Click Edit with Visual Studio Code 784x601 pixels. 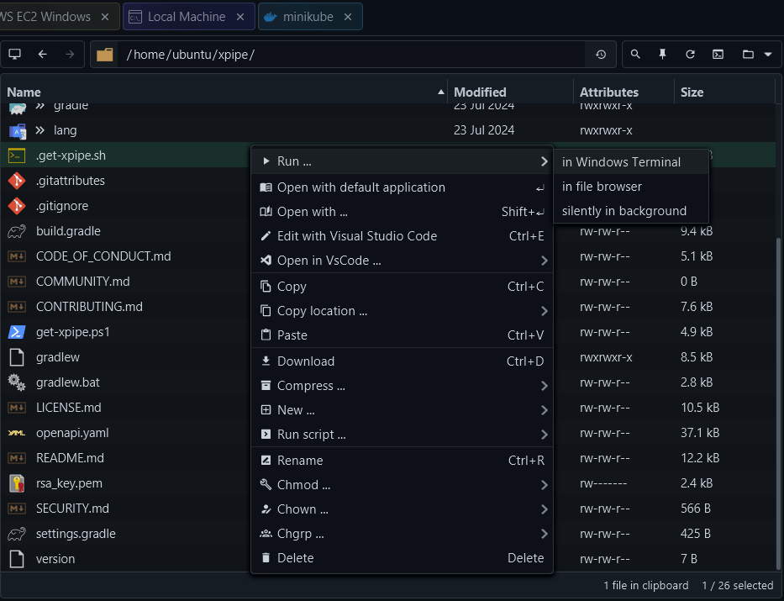(x=357, y=236)
